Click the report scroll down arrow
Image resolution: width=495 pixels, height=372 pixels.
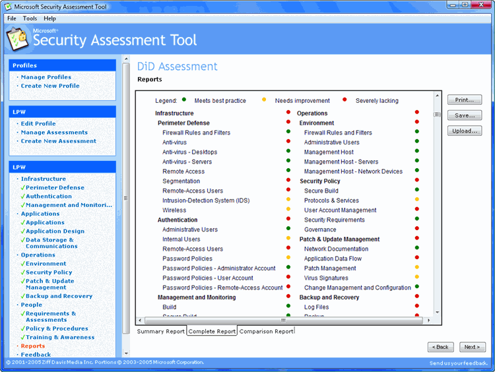(x=437, y=313)
